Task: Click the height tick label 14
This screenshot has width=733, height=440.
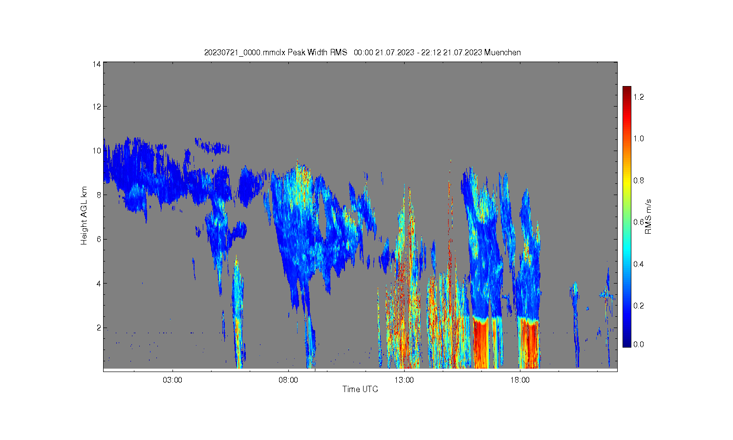Action: click(97, 64)
